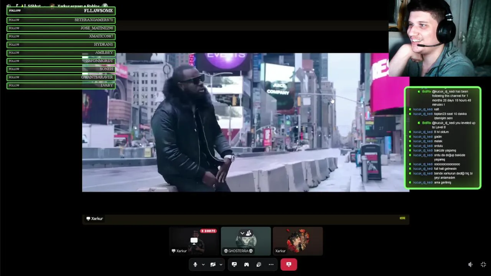Exit full screen with the collapse icon

click(483, 264)
